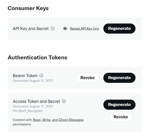The height and width of the screenshot is (139, 154).
Task: Click the For @arif_decrypted account text
Action: point(28,111)
